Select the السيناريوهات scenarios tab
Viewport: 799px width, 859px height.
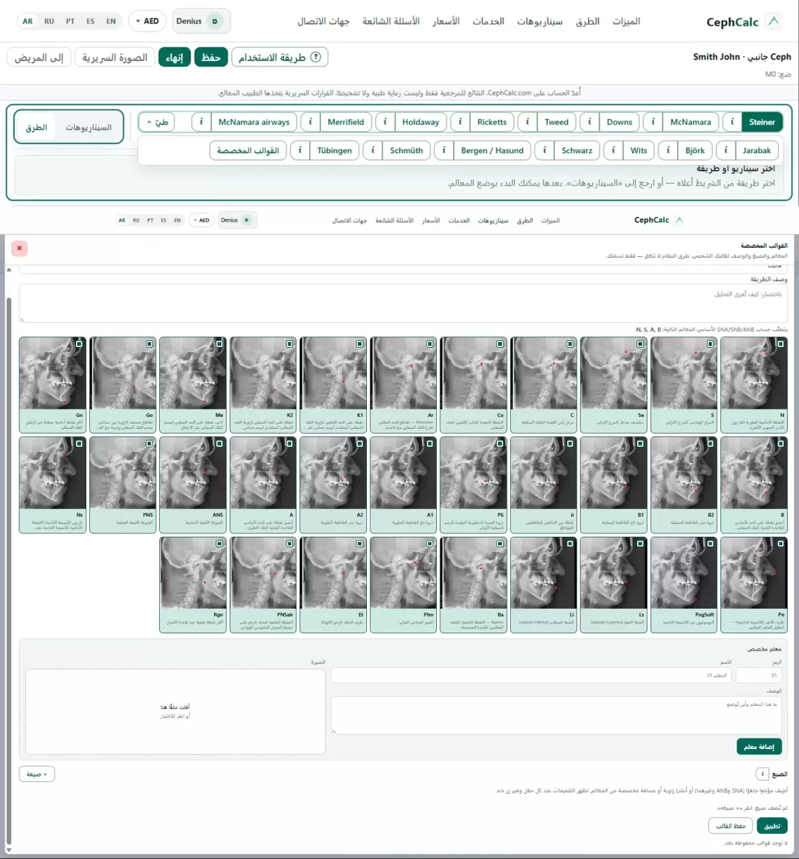pyautogui.click(x=89, y=127)
